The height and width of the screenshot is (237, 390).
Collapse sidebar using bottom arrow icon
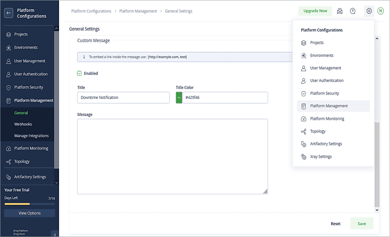pyautogui.click(x=54, y=233)
